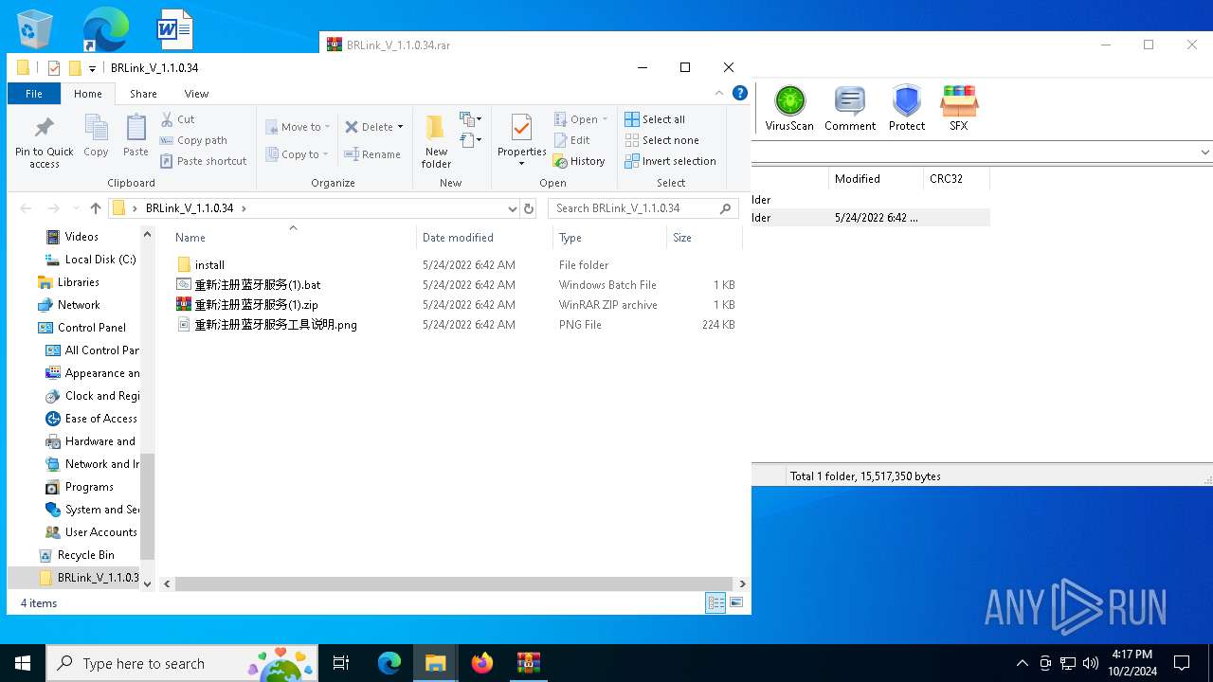Click the Cut scissors icon
The width and height of the screenshot is (1213, 682).
click(x=167, y=119)
